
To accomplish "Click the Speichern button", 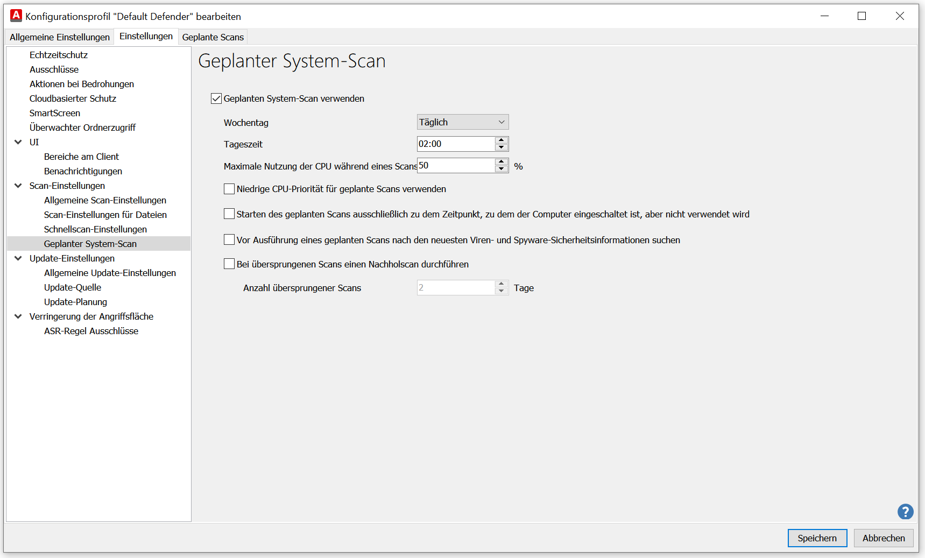I will pyautogui.click(x=817, y=538).
